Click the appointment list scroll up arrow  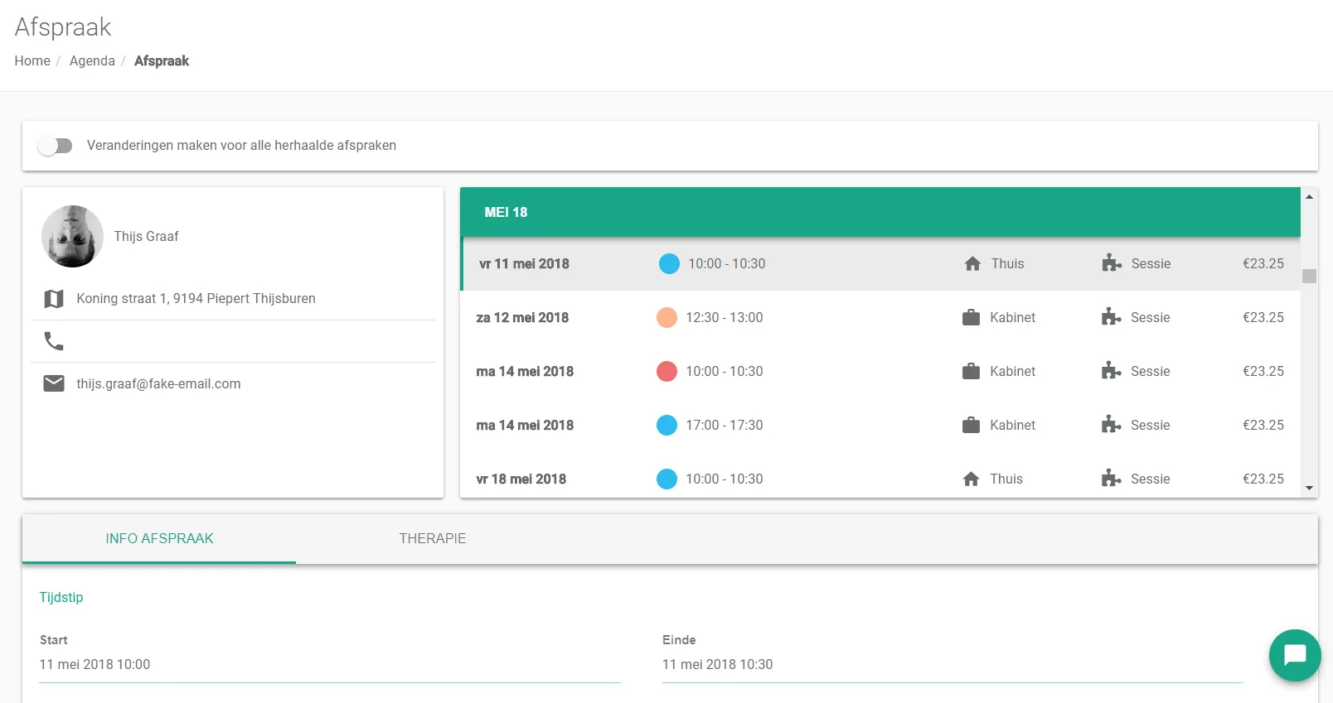[1309, 197]
